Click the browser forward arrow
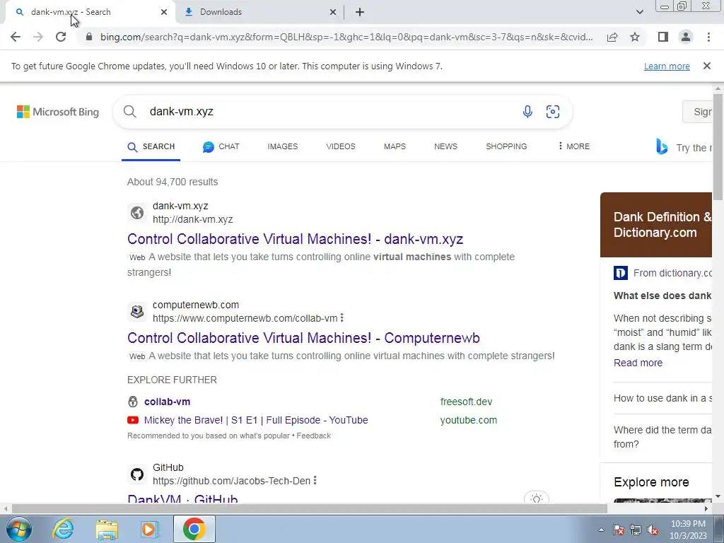The image size is (724, 543). (x=38, y=37)
